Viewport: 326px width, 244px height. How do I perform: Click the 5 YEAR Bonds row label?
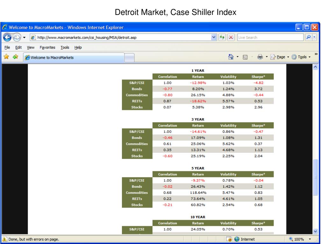click(137, 186)
